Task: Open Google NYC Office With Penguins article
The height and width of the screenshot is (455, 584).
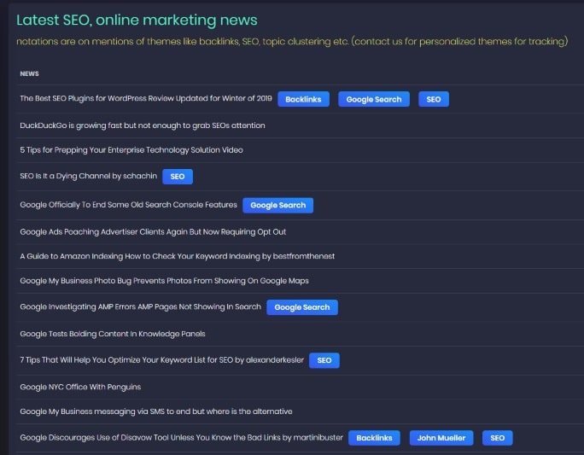Action: coord(80,387)
